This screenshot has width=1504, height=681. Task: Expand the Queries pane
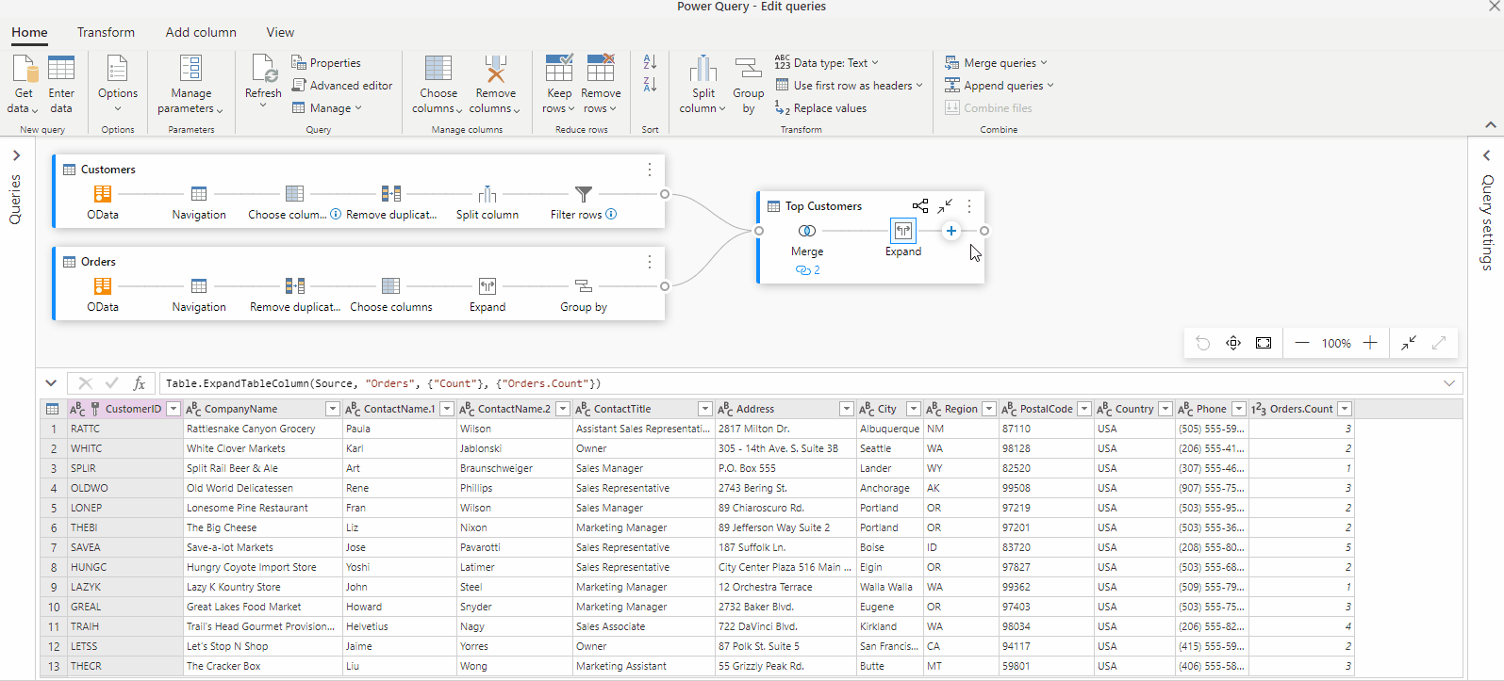(x=16, y=155)
